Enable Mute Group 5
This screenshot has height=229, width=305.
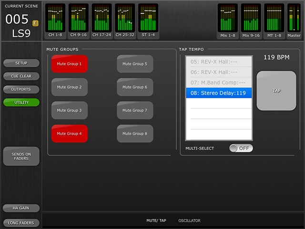click(x=135, y=64)
